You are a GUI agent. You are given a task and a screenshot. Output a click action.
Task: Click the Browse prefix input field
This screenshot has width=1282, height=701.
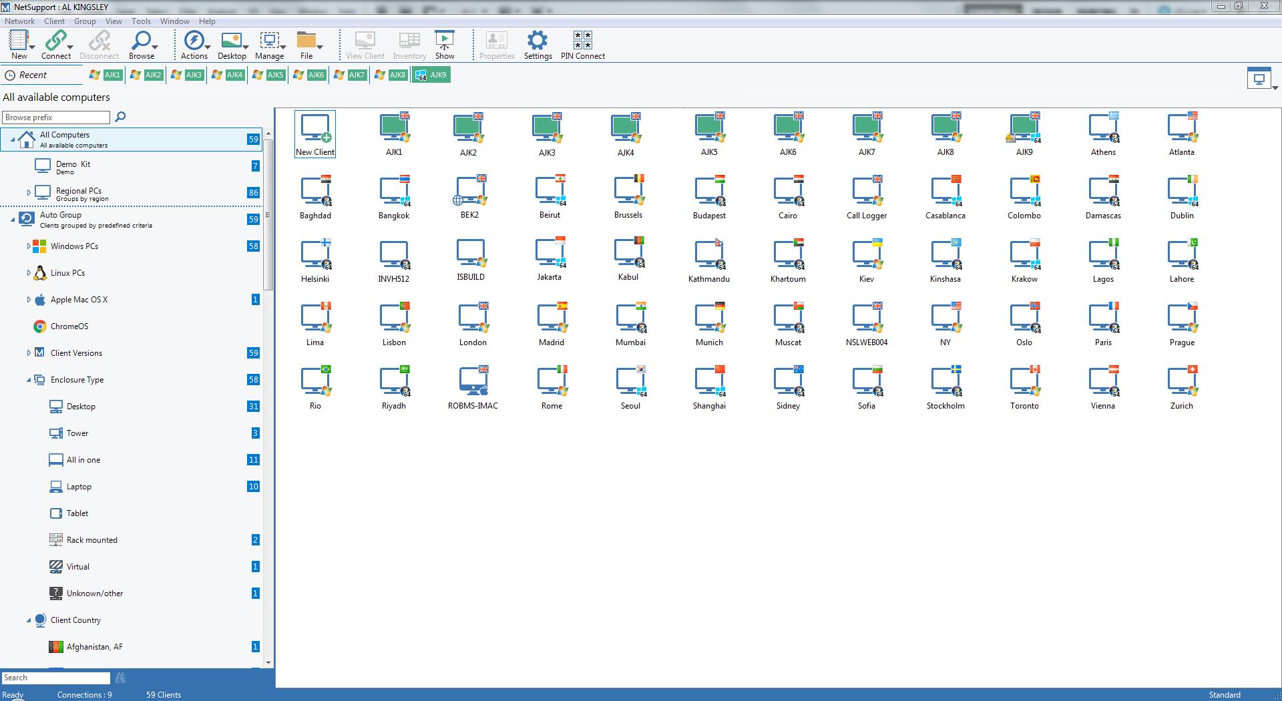[56, 118]
